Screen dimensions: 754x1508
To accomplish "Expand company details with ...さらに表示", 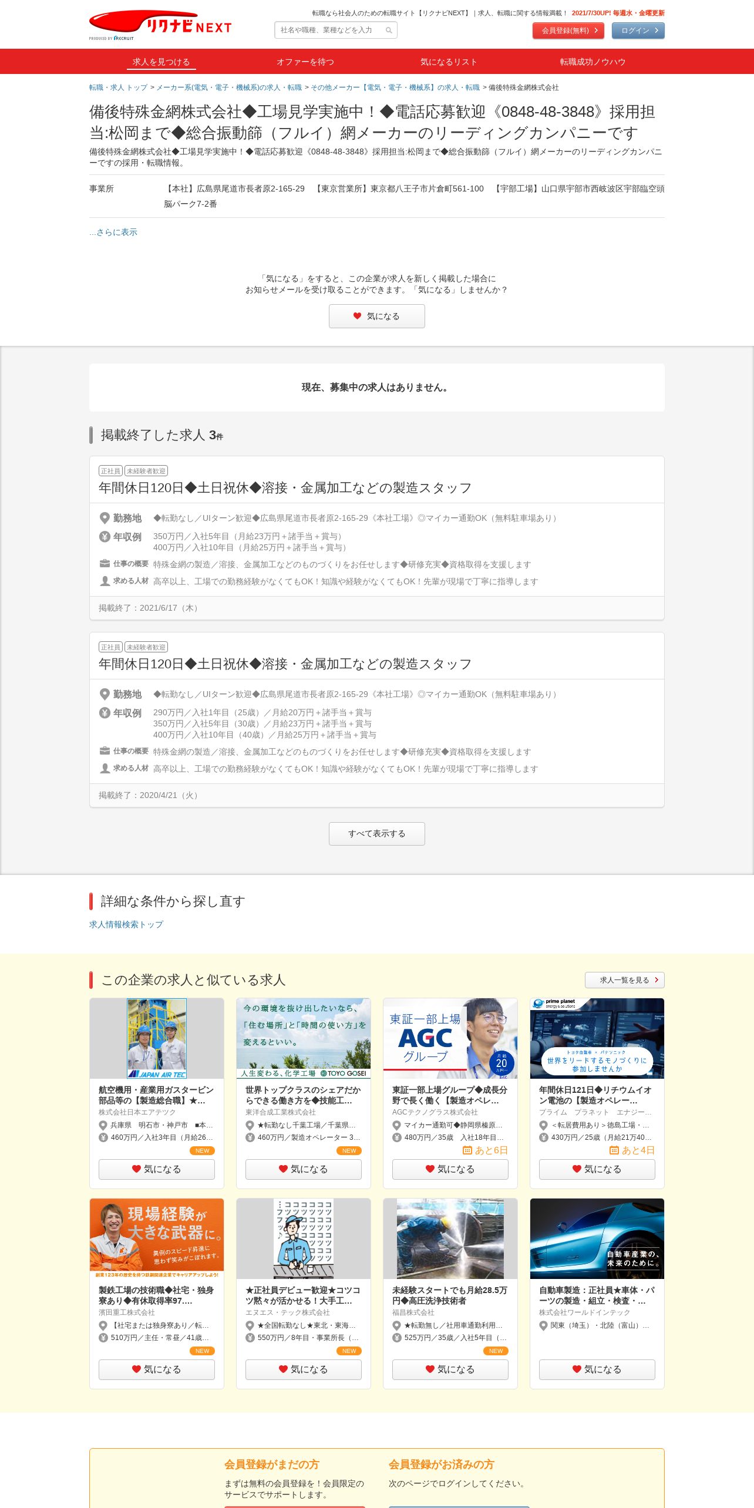I will tap(113, 232).
